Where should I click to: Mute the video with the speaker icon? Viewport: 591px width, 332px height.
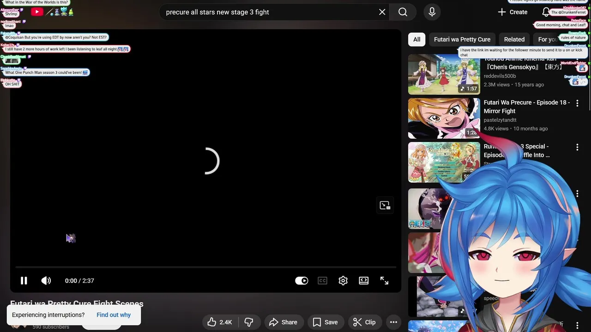tap(46, 280)
